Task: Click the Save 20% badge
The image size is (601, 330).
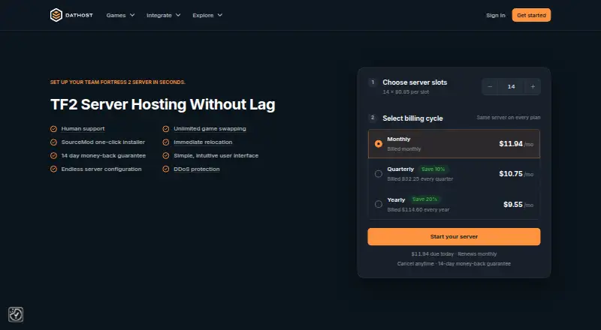Action: 424,199
